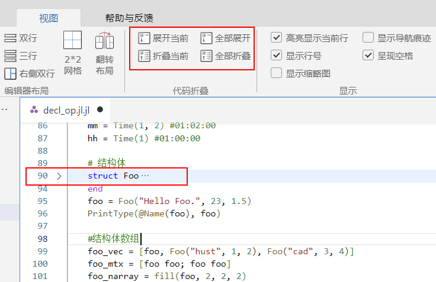Switch to the 视图 ribbon tab
436x282 pixels.
[49, 18]
